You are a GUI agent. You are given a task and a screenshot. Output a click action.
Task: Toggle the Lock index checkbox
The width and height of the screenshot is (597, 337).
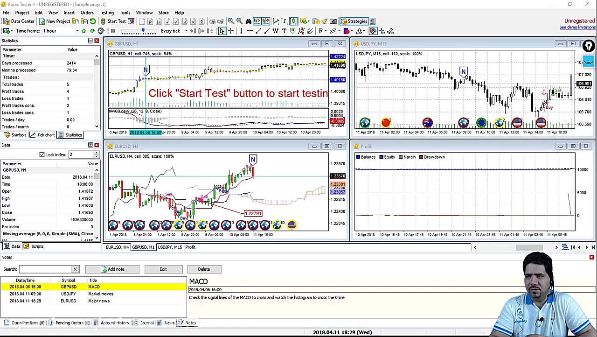(x=42, y=154)
